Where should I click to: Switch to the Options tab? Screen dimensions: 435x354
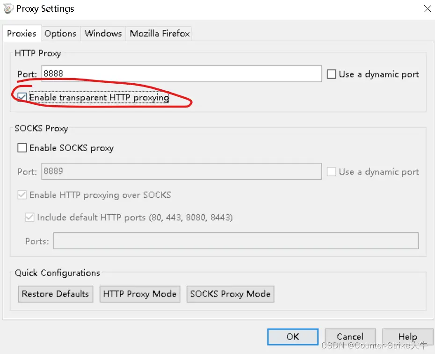pos(60,34)
